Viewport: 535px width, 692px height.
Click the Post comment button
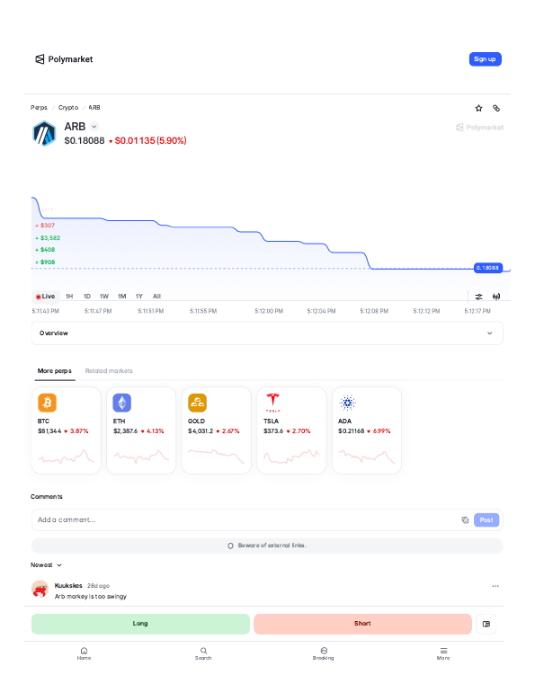486,519
